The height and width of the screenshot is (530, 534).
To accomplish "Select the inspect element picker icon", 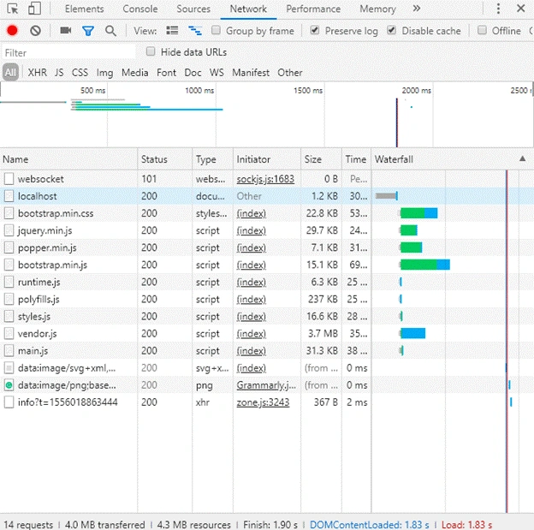I will pos(13,9).
